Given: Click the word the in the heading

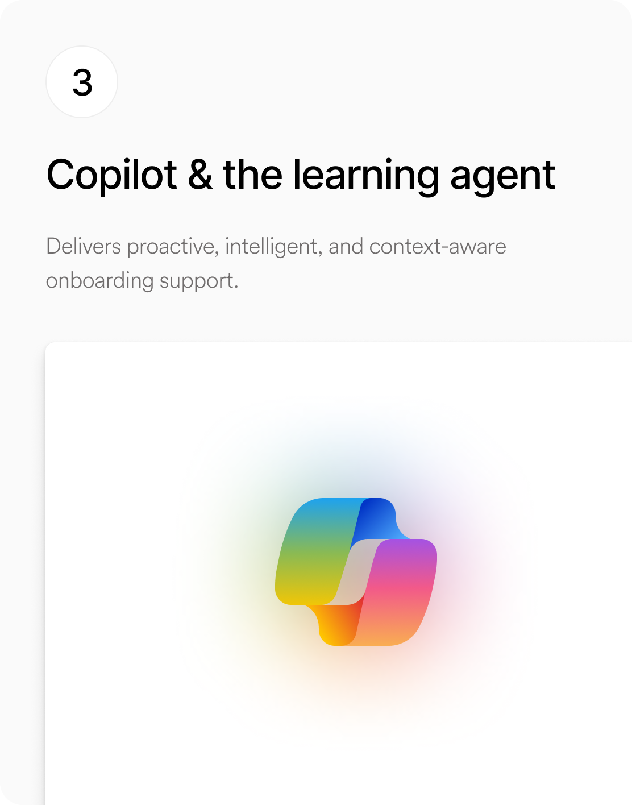Looking at the screenshot, I should (x=253, y=175).
